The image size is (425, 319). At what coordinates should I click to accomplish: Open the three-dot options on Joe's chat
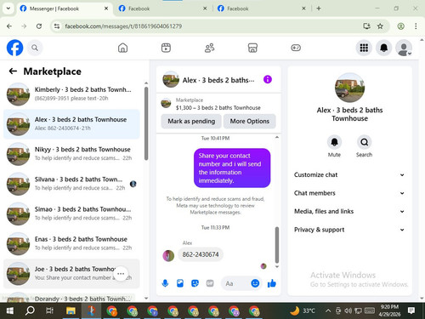click(121, 274)
